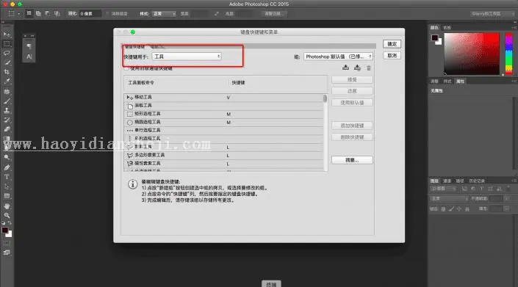The height and width of the screenshot is (287, 518).
Task: Open the Paragraph panel icon
Action: pos(29,46)
